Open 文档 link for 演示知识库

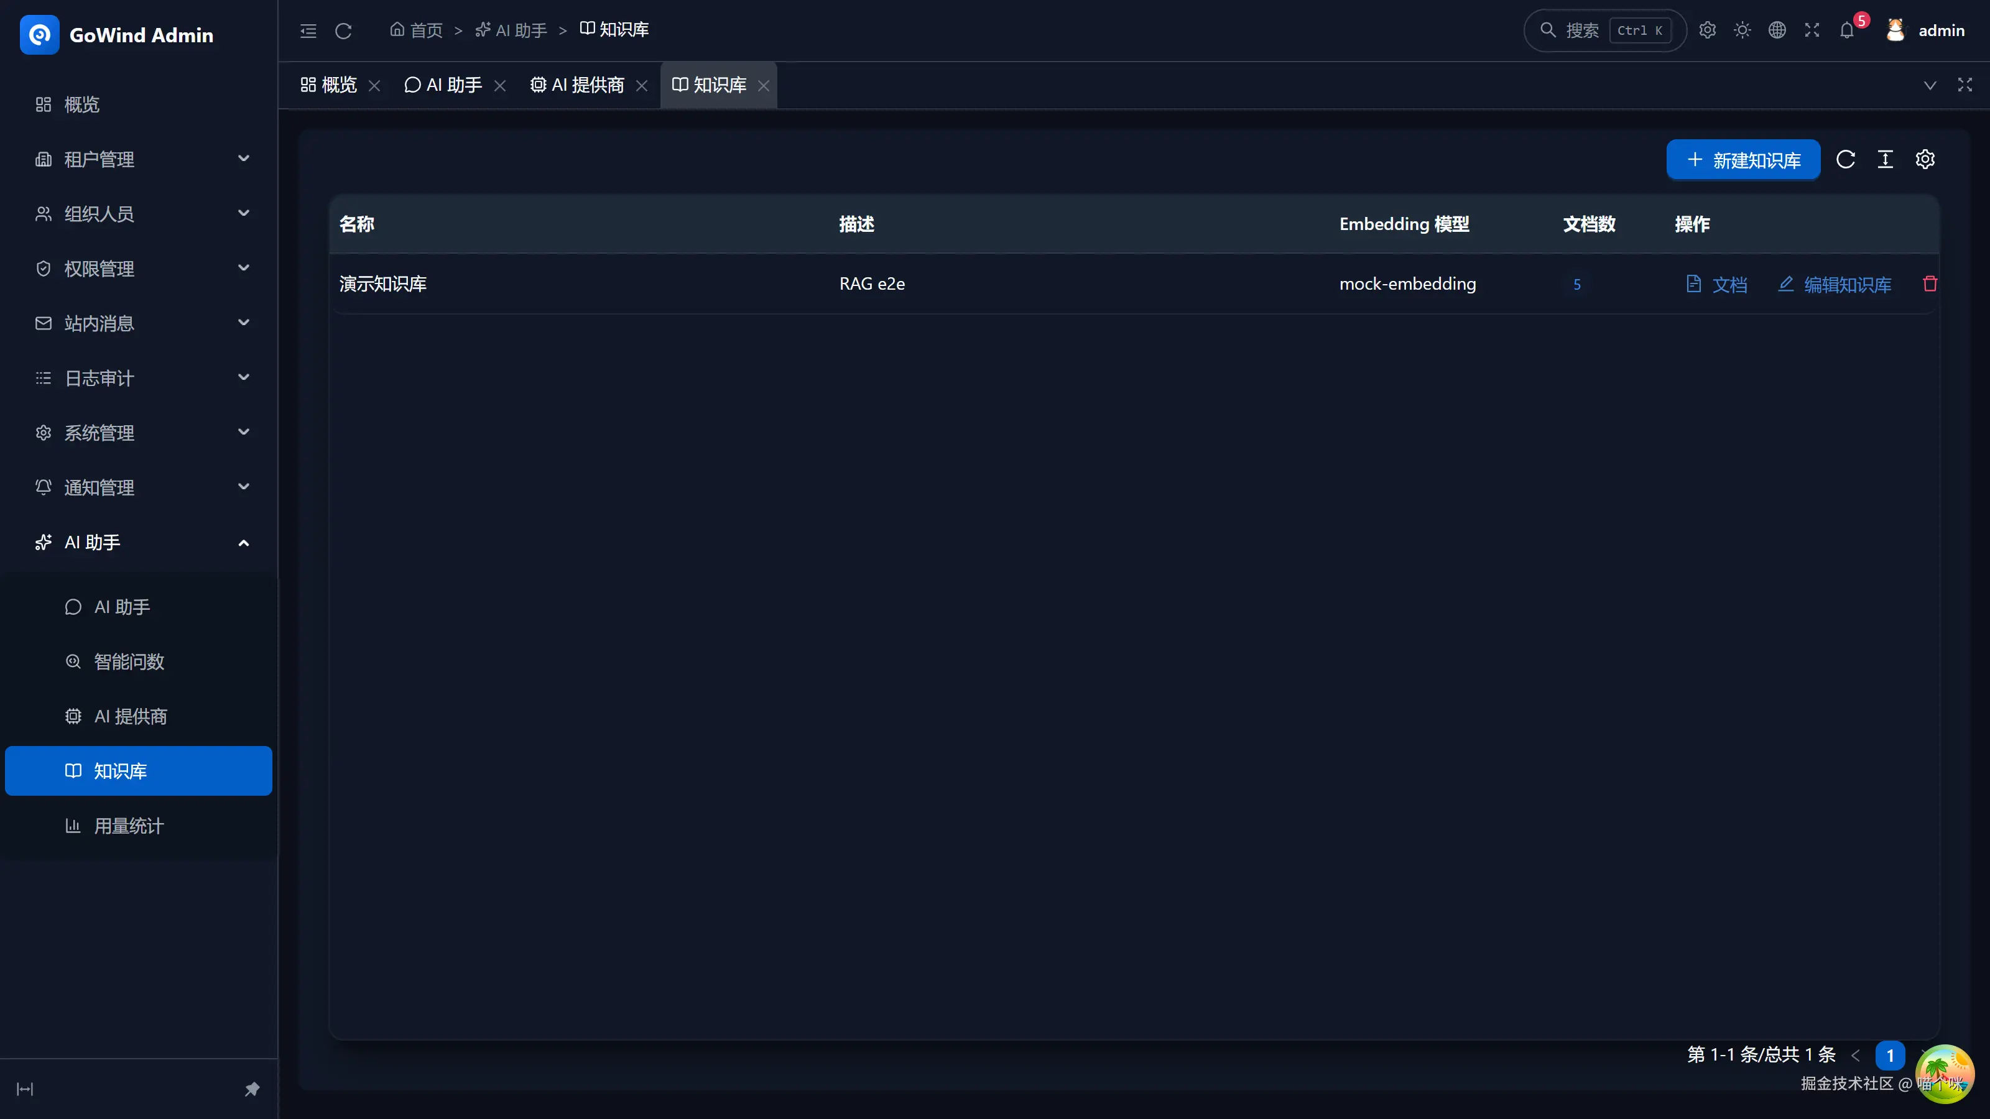pos(1716,284)
